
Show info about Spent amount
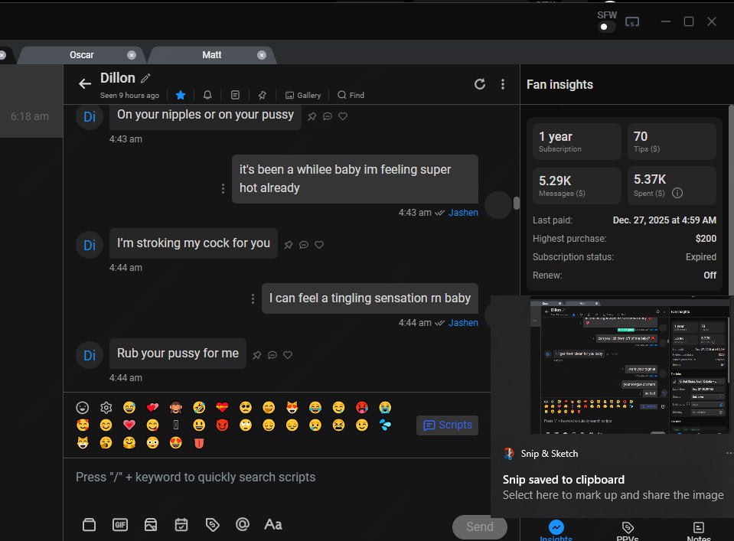pos(677,193)
